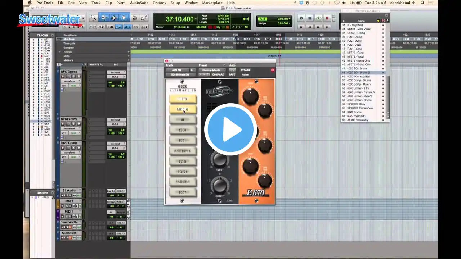The image size is (461, 259).
Task: Expand the Tempo ruler
Action: (60, 52)
